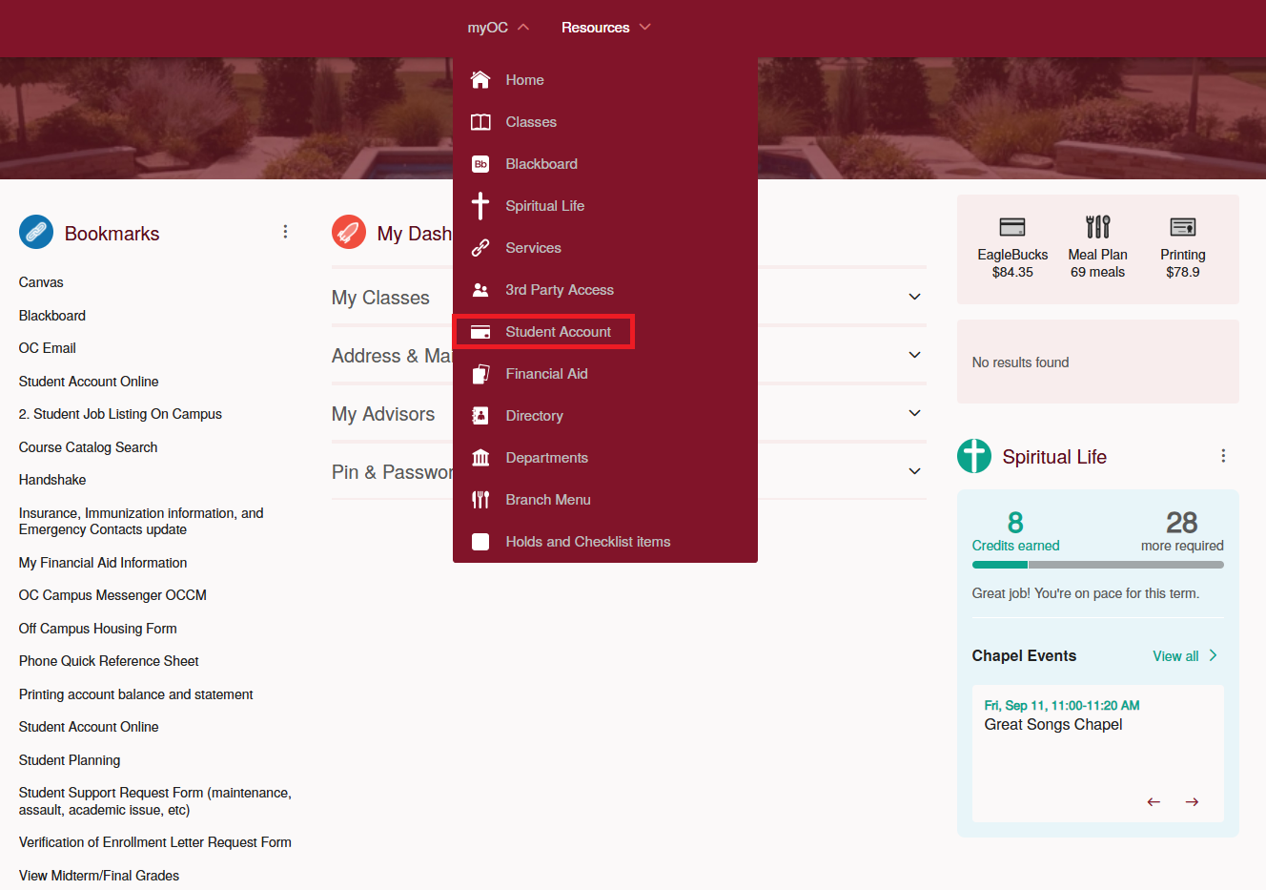Select Financial Aid menu item

605,374
